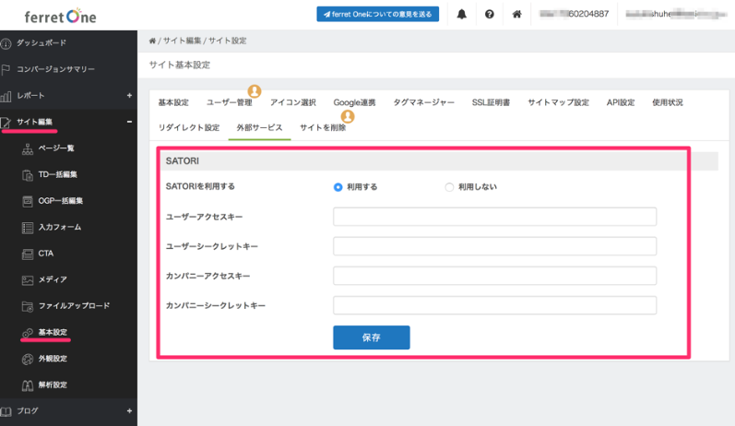
Task: Click the CTA icon in sidebar
Action: pyautogui.click(x=28, y=254)
